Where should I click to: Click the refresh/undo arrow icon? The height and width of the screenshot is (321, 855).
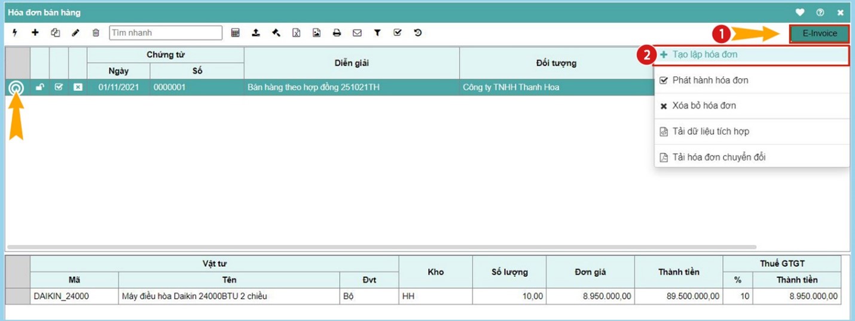point(418,33)
